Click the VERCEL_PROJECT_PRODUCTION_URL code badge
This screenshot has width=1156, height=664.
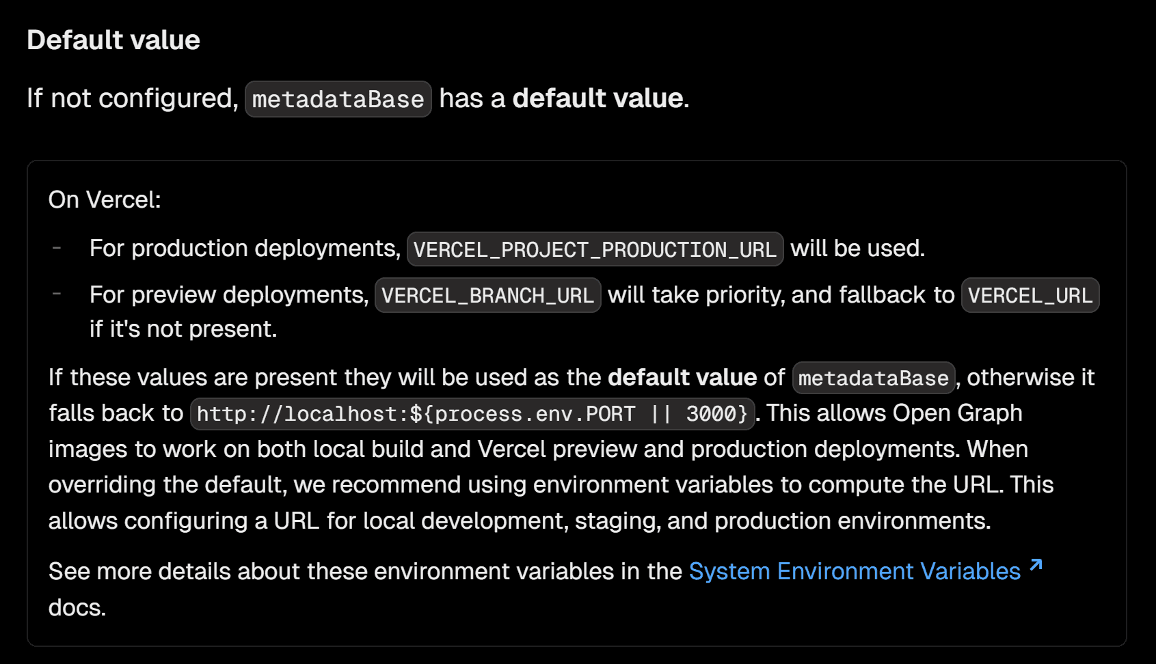click(594, 249)
